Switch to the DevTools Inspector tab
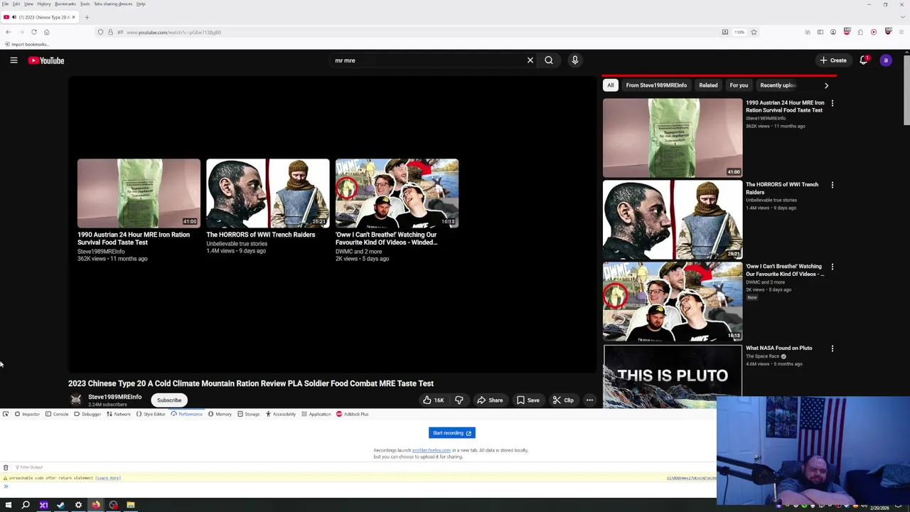 click(x=27, y=414)
